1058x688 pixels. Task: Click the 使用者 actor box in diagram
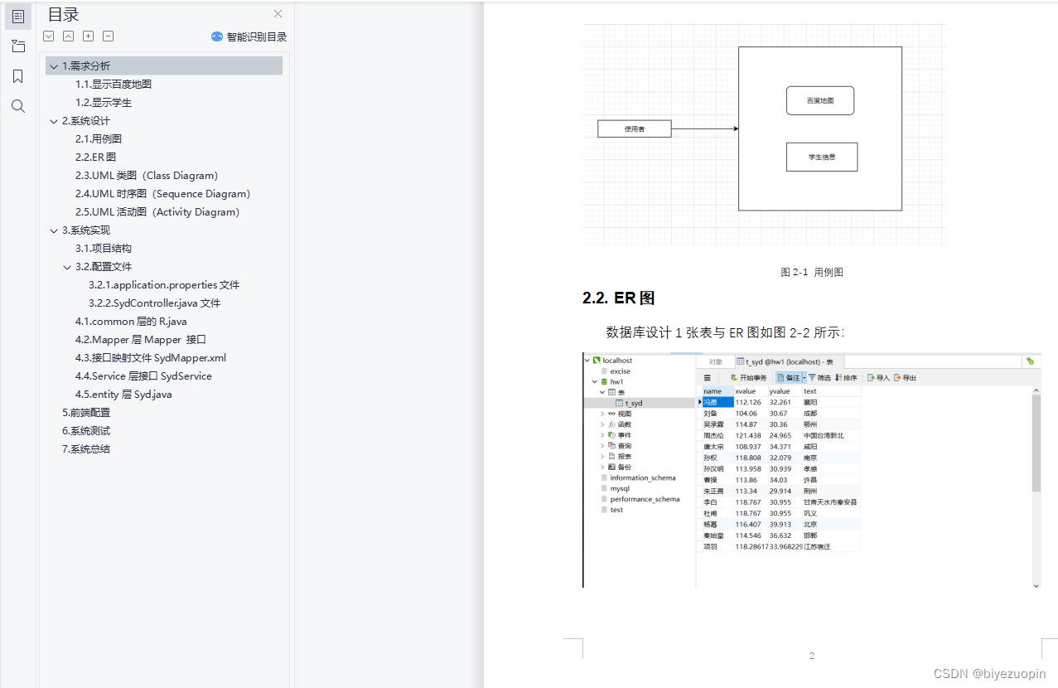635,128
